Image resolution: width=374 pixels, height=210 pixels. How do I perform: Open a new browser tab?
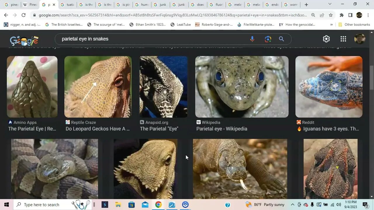(x=306, y=5)
